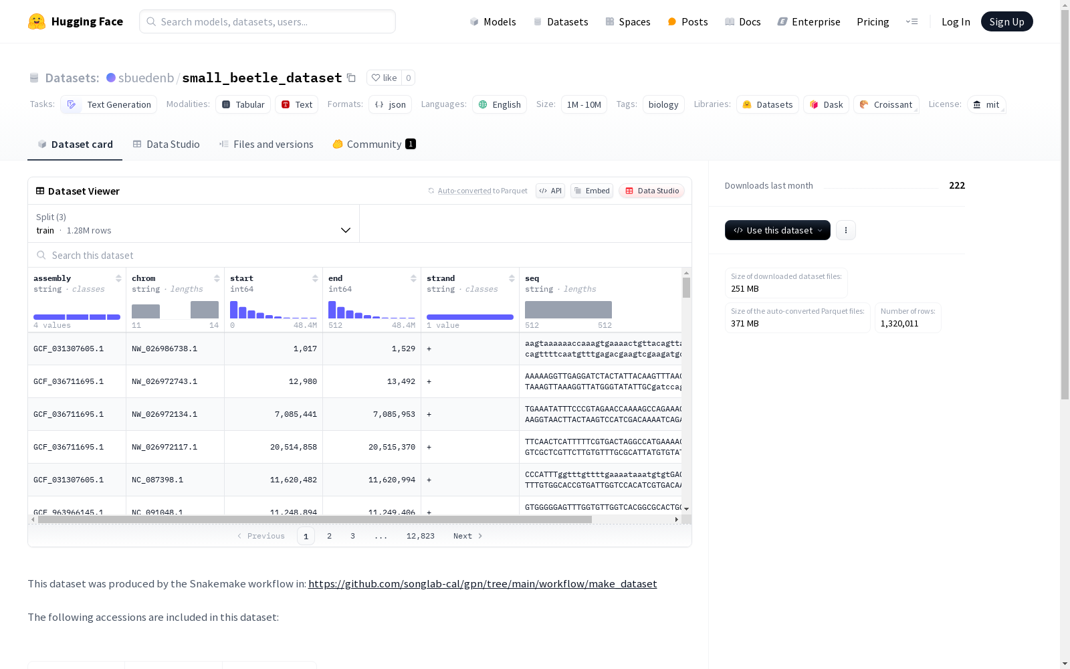Sort the end column
The width and height of the screenshot is (1070, 669).
[x=413, y=278]
